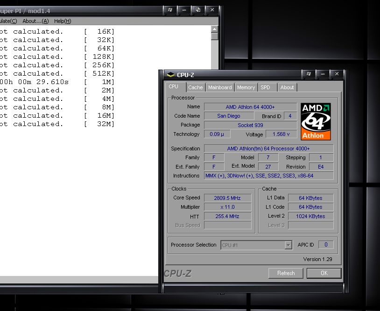This screenshot has width=380, height=311.
Task: Click the 512K row in Super PI
Action: [x=57, y=73]
